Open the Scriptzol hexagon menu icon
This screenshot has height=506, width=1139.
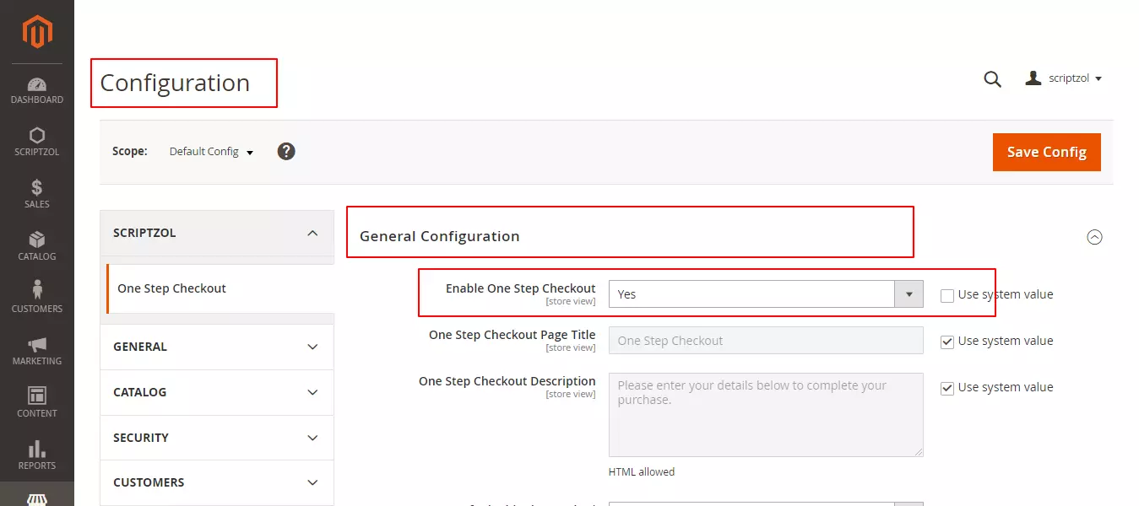pyautogui.click(x=37, y=136)
